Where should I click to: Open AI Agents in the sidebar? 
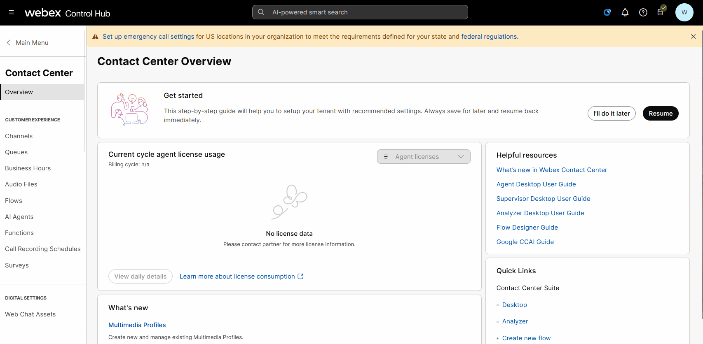click(x=19, y=217)
